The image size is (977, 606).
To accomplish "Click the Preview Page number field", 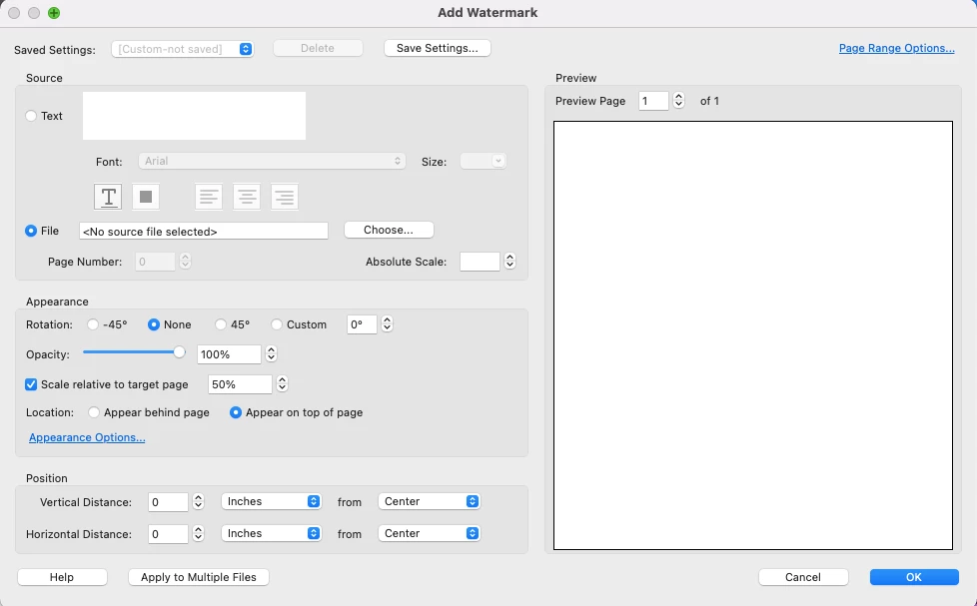I will 653,101.
